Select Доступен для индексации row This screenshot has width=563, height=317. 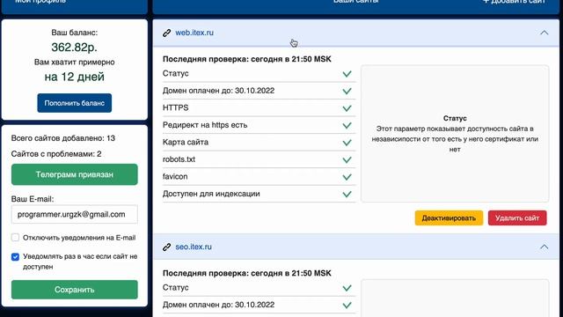(260, 194)
